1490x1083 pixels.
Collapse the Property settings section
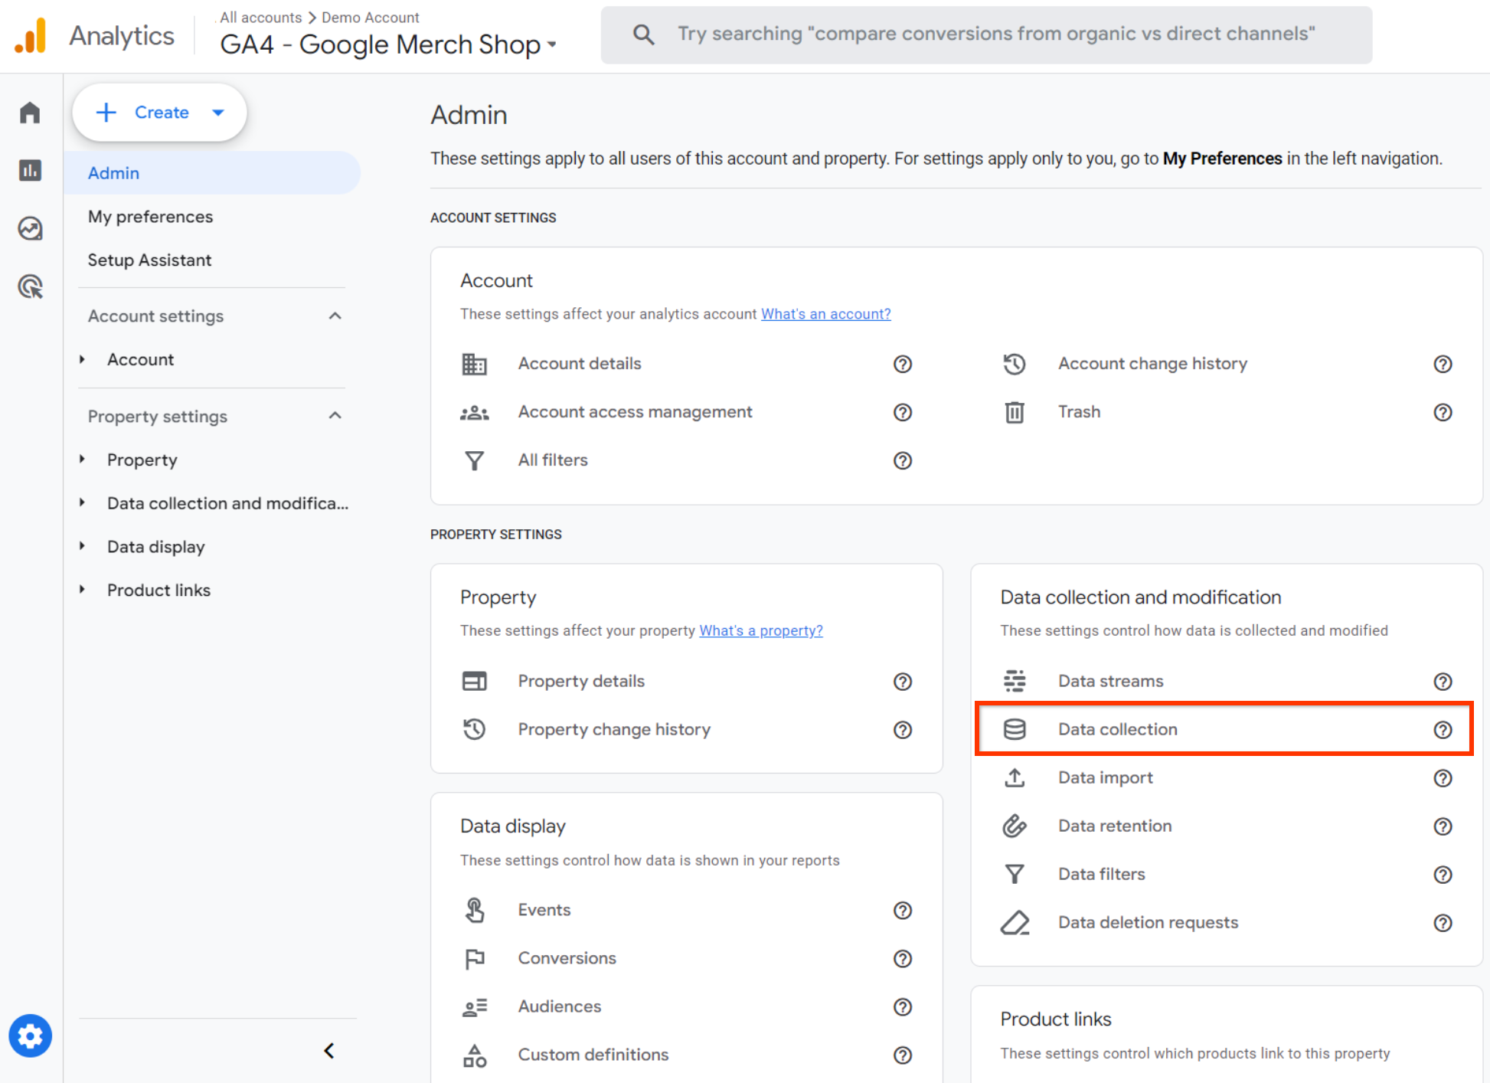tap(335, 416)
